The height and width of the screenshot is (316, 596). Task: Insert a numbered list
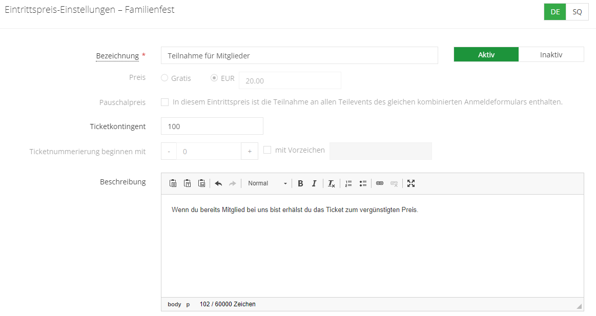(348, 183)
